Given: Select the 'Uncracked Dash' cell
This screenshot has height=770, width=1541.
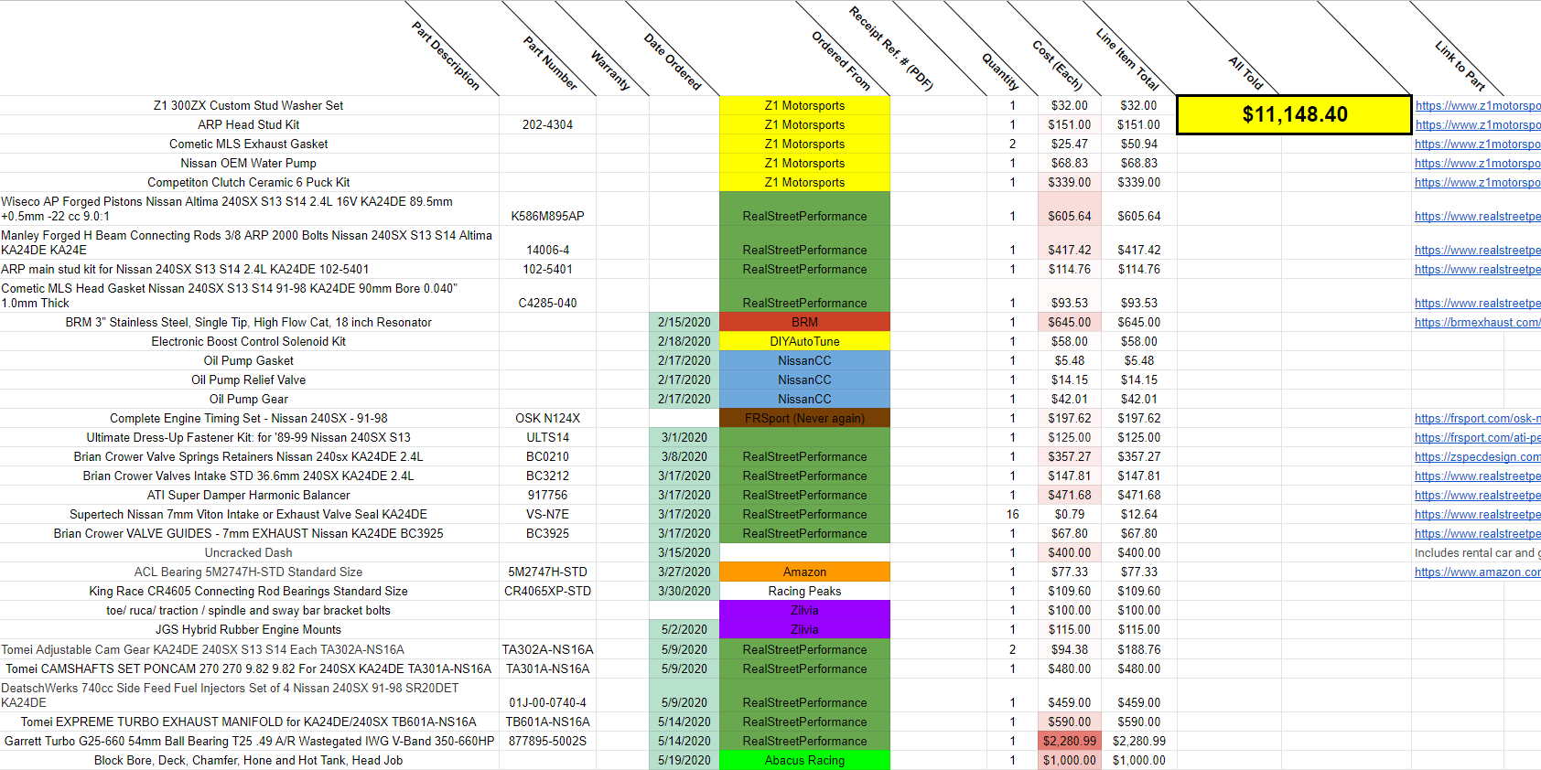Looking at the screenshot, I should click(249, 553).
